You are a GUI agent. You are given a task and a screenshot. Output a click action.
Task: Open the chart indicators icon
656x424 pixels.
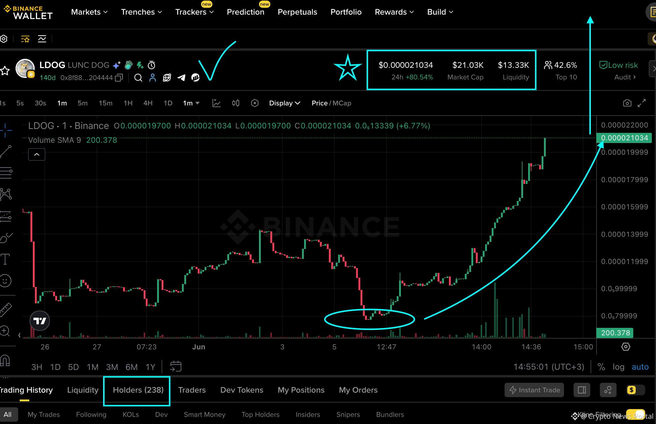click(216, 103)
